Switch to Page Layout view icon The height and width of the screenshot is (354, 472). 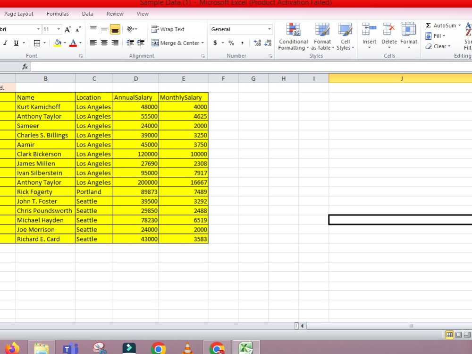[x=458, y=335]
